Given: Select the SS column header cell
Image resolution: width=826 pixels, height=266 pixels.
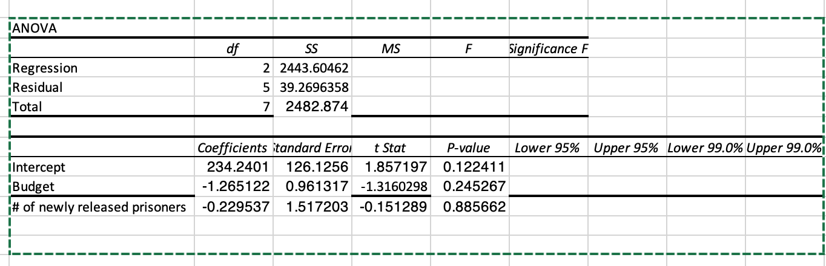Looking at the screenshot, I should pos(312,48).
